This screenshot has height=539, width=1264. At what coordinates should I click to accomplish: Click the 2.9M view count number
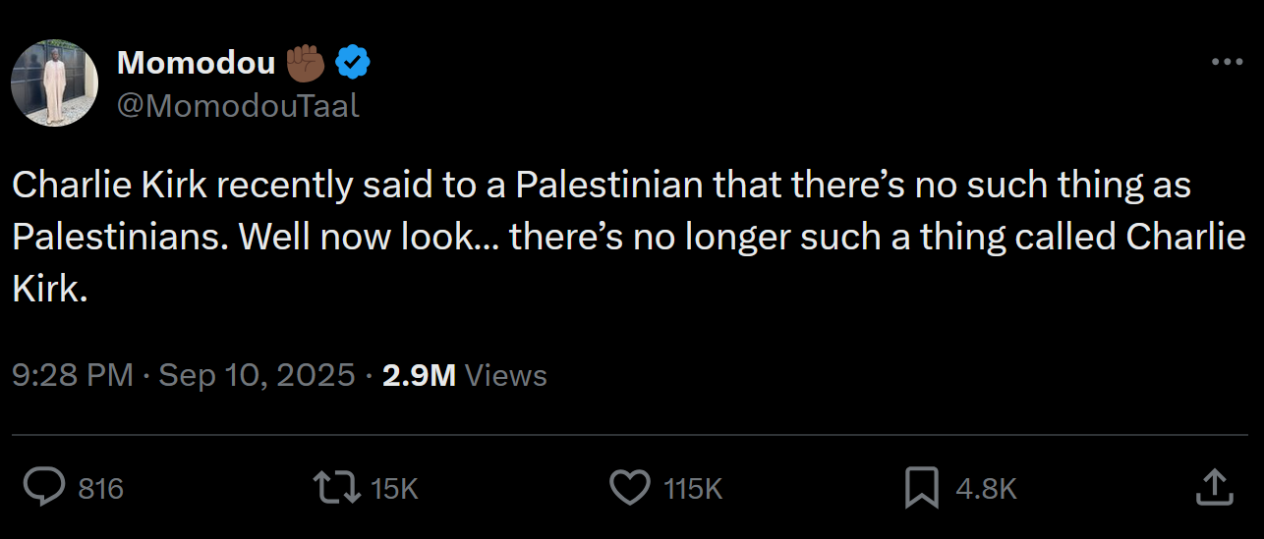419,375
